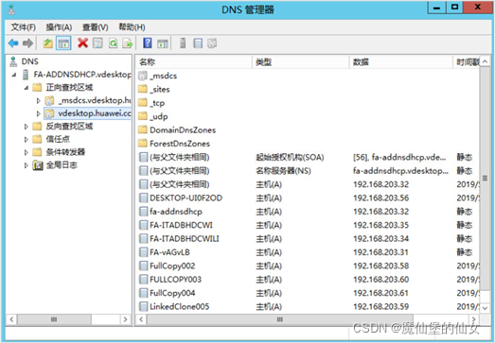
Task: Select the 起始授权机构(SOA) record row
Action: click(x=308, y=157)
